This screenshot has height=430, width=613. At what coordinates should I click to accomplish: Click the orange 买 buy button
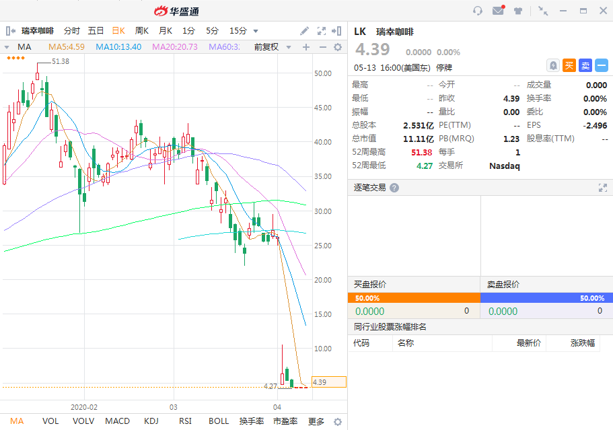pos(569,65)
